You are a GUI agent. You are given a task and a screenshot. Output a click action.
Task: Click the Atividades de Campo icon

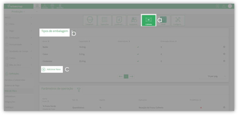pos(7,51)
